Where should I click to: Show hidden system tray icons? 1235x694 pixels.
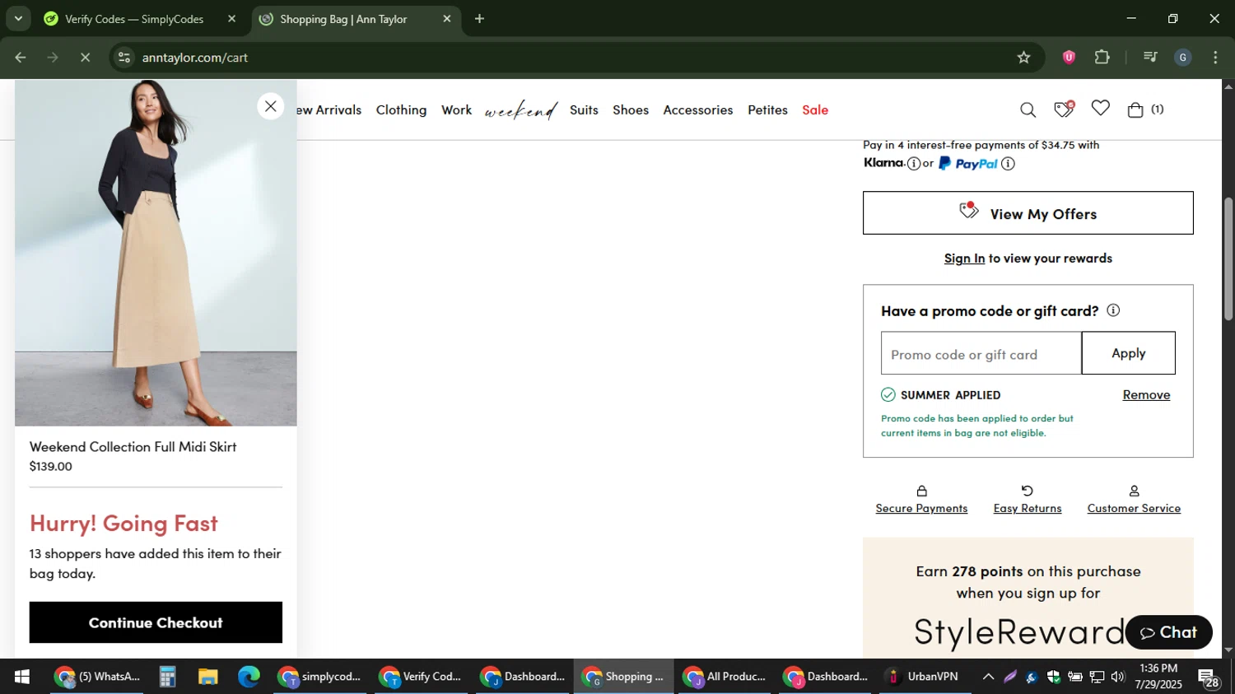988,677
